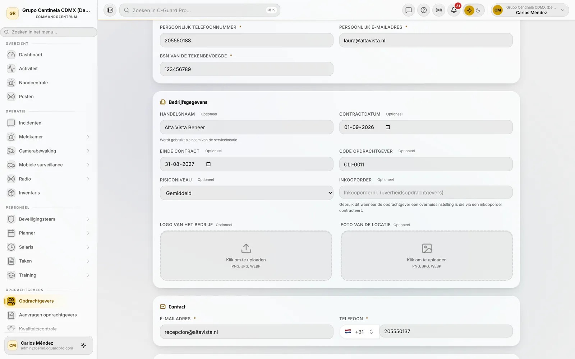
Task: Open Aanvragen opdrachtgevers link
Action: point(49,315)
